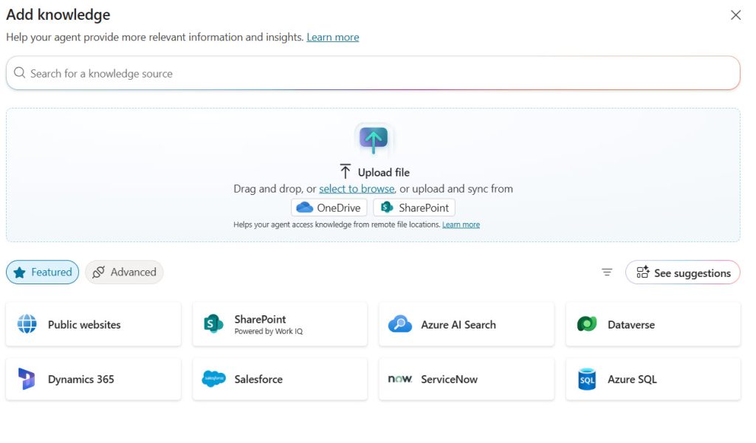The width and height of the screenshot is (756, 443).
Task: Click the OneDrive cloud icon
Action: [305, 207]
